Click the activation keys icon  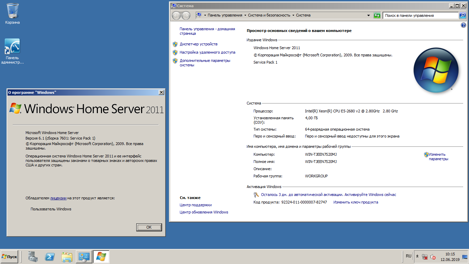[x=256, y=195]
